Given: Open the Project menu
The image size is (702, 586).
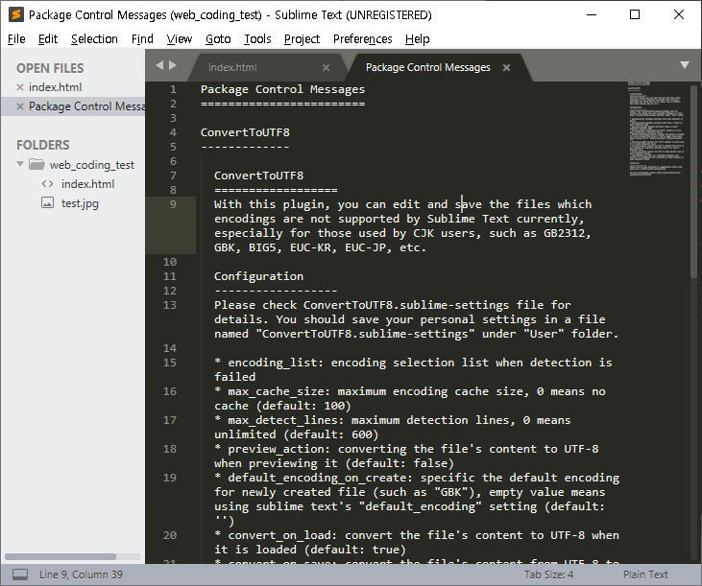Looking at the screenshot, I should pos(302,39).
